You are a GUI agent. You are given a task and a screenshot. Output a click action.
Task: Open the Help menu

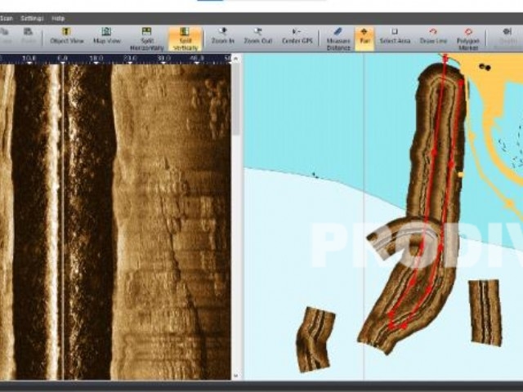pyautogui.click(x=58, y=18)
